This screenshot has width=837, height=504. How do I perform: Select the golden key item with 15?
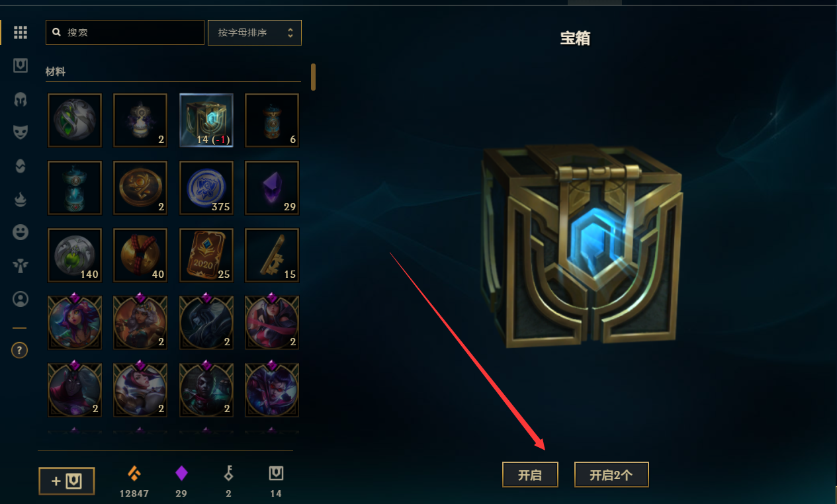click(x=272, y=255)
